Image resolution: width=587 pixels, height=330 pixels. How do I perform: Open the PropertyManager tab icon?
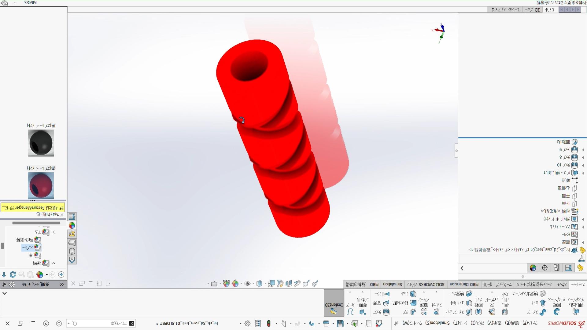pyautogui.click(x=568, y=268)
